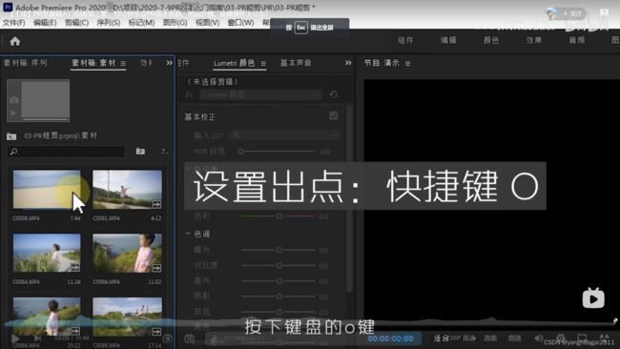Switch to the 音频 workspace
The height and width of the screenshot is (349, 620).
[577, 40]
